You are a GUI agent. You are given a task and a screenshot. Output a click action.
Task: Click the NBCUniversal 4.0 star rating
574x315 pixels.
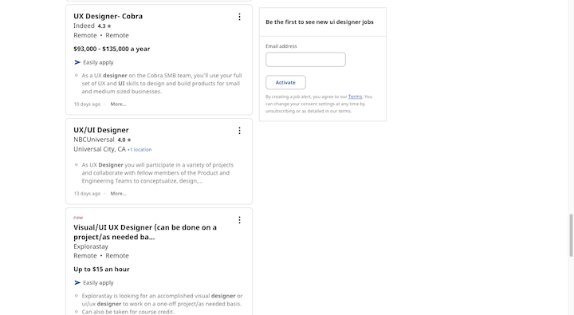coord(124,140)
